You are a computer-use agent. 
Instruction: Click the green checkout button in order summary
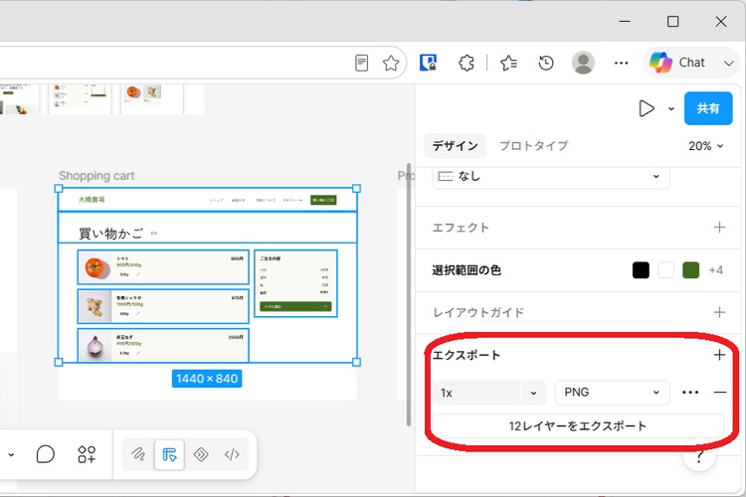tap(295, 307)
